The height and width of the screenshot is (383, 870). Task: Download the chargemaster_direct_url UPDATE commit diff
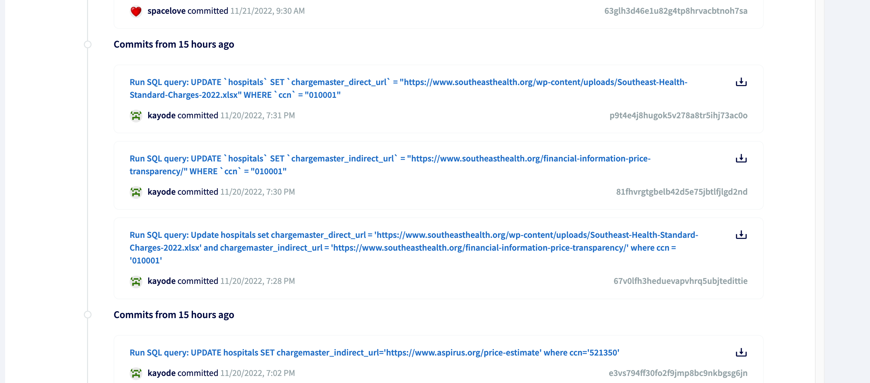click(741, 81)
